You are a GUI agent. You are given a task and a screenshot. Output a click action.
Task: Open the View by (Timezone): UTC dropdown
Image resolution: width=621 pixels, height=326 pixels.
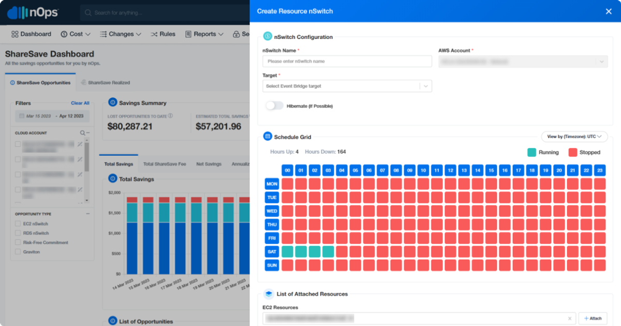[574, 137]
